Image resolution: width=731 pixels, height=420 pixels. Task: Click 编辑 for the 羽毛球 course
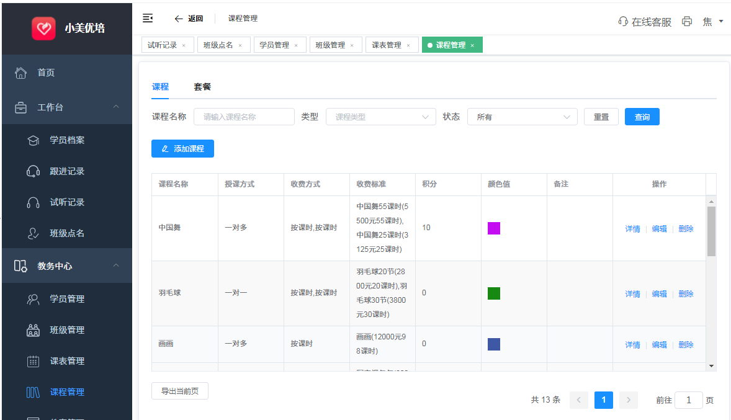point(659,294)
